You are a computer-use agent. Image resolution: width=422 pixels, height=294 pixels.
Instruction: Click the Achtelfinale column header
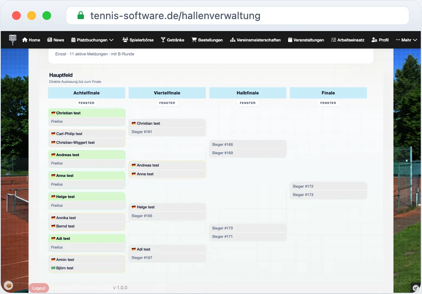[x=86, y=93]
